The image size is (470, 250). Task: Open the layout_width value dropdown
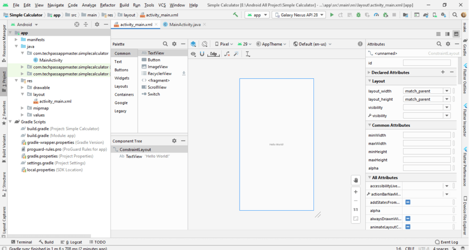[x=447, y=91]
